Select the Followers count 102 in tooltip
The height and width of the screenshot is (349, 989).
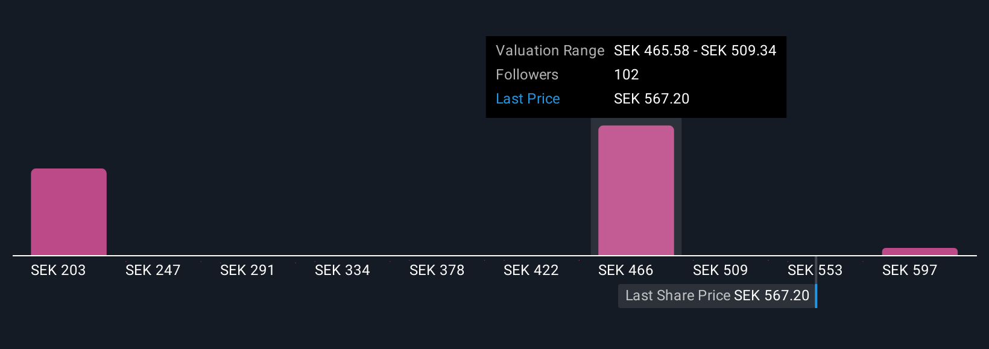pos(626,75)
